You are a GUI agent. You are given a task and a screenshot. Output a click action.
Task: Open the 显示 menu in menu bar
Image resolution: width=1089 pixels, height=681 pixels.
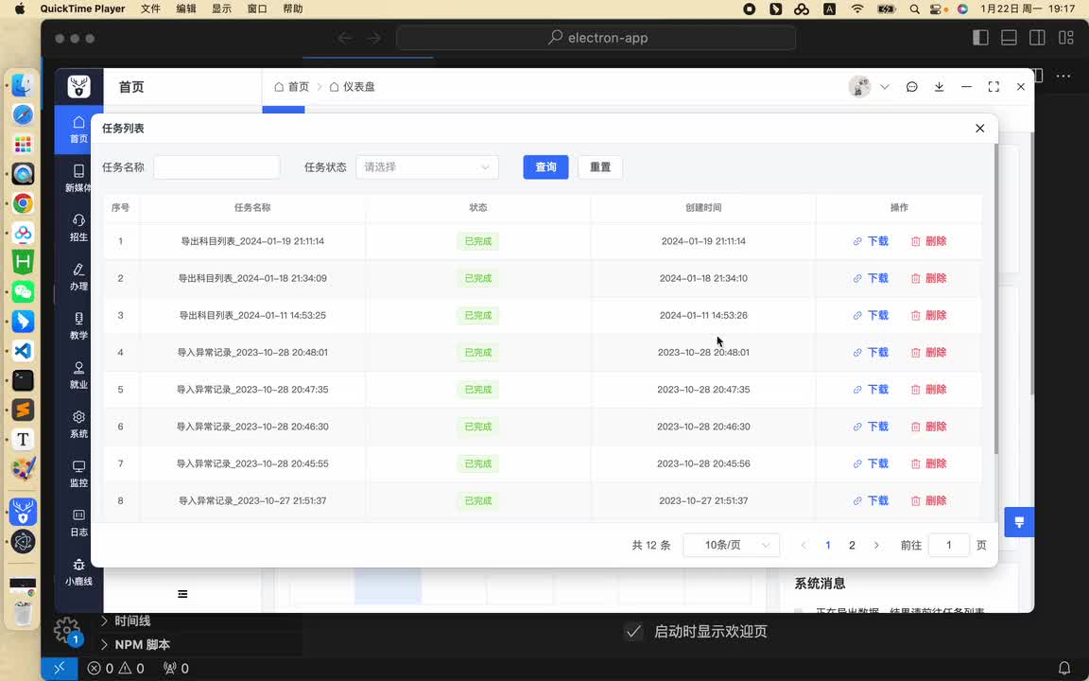coord(221,9)
